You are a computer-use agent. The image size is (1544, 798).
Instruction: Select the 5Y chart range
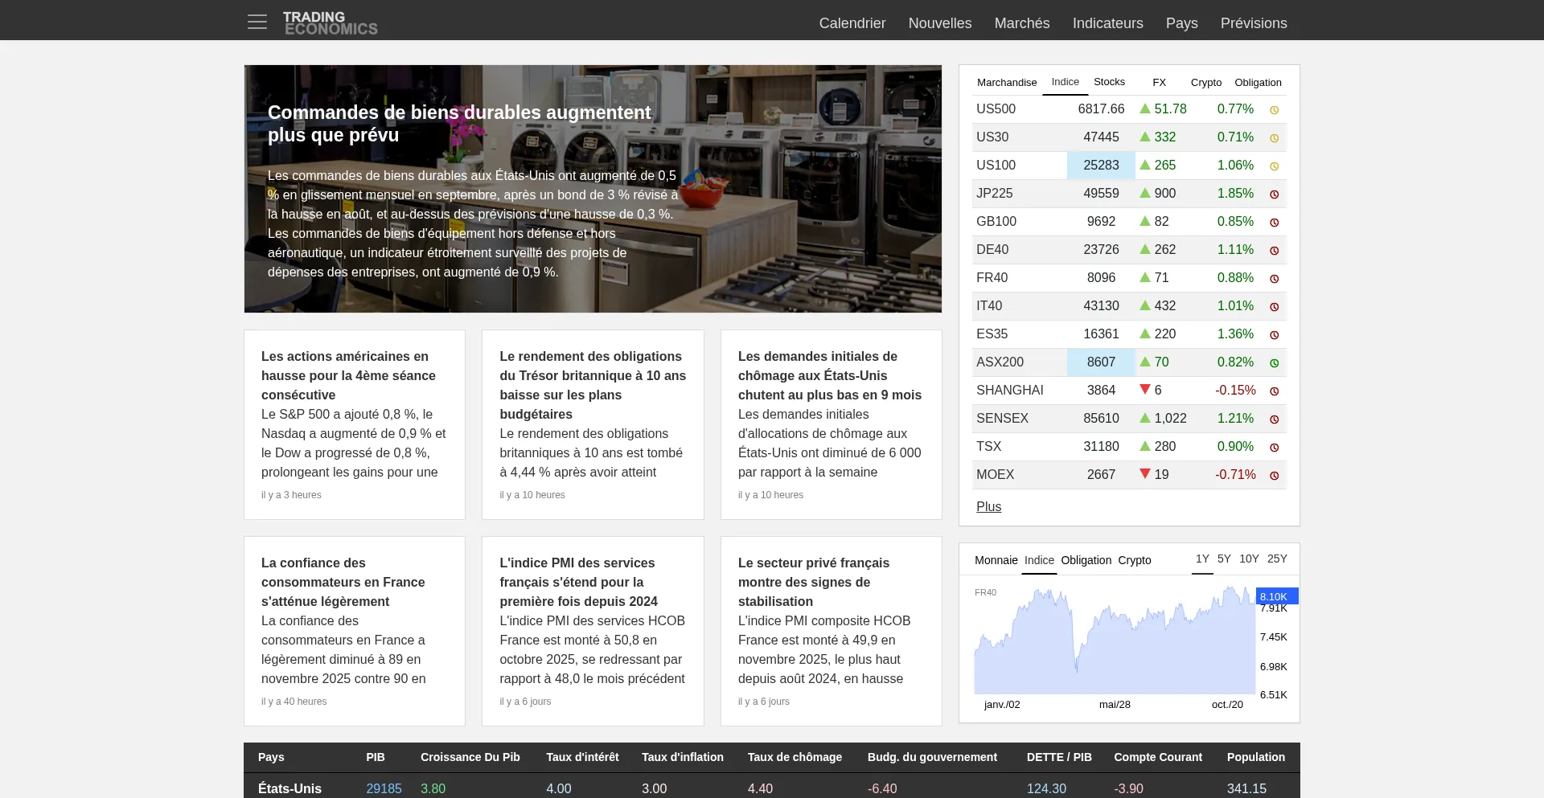[x=1223, y=559]
